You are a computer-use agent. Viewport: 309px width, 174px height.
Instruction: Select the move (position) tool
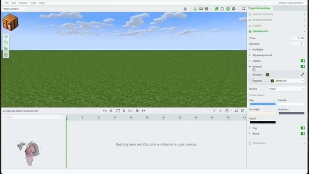point(6,37)
